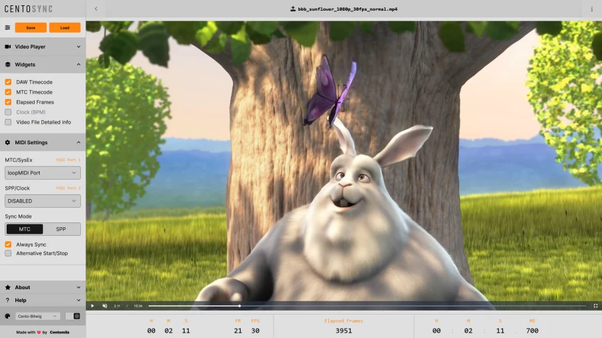Click the settings sliders icon beside Save

tap(7, 27)
